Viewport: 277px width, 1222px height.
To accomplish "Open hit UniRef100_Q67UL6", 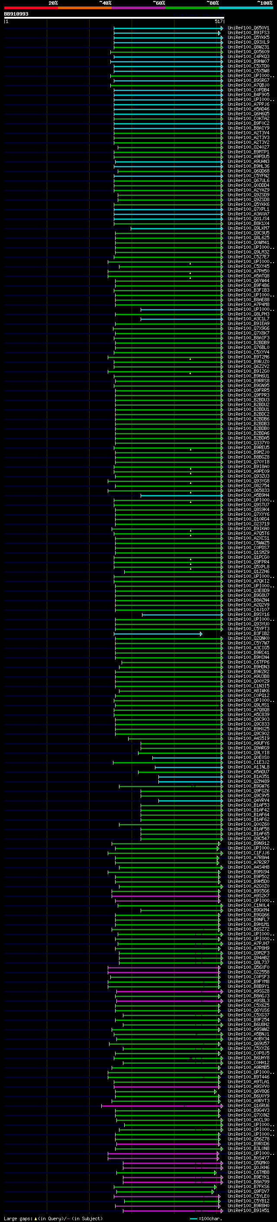I will coord(248,181).
